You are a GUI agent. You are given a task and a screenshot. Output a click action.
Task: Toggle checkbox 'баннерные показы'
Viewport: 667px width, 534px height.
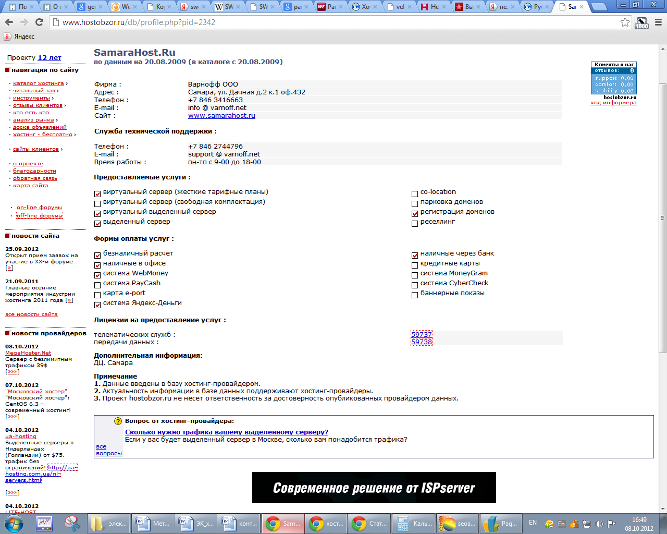coord(415,295)
